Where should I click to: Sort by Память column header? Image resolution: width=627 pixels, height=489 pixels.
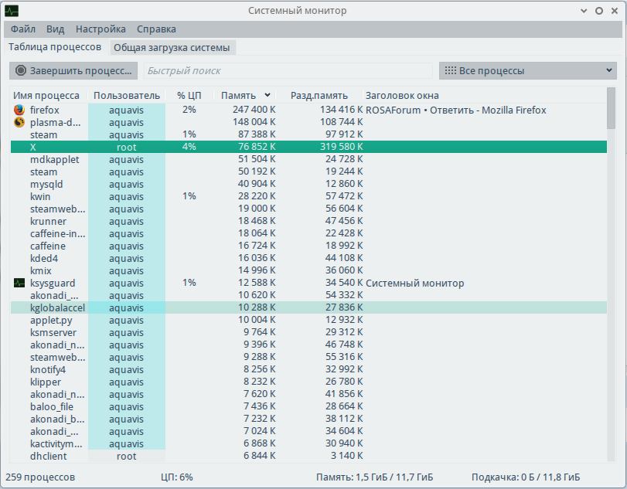[x=246, y=96]
